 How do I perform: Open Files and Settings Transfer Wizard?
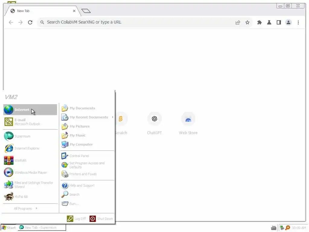pos(30,185)
